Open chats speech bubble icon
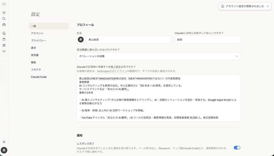274x156 pixels. pos(4,33)
